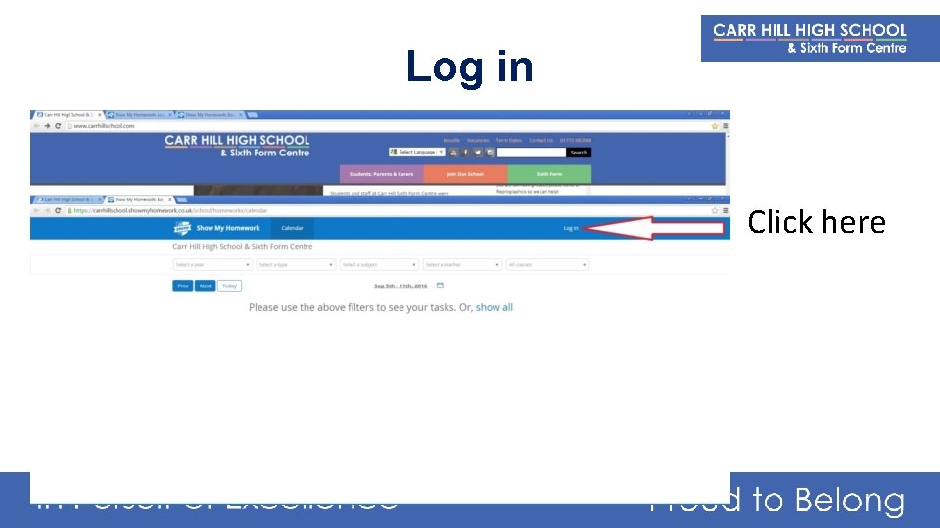Click the Twitter icon on school site

point(478,153)
